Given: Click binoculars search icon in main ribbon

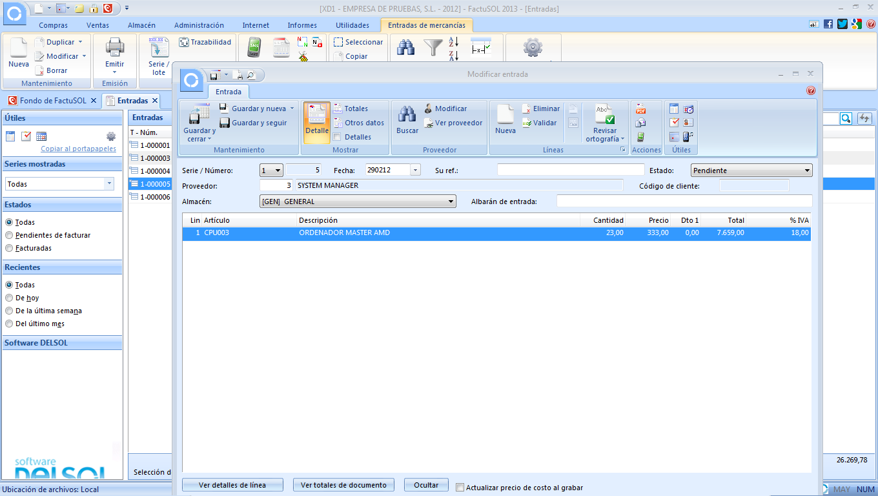Looking at the screenshot, I should tap(405, 47).
